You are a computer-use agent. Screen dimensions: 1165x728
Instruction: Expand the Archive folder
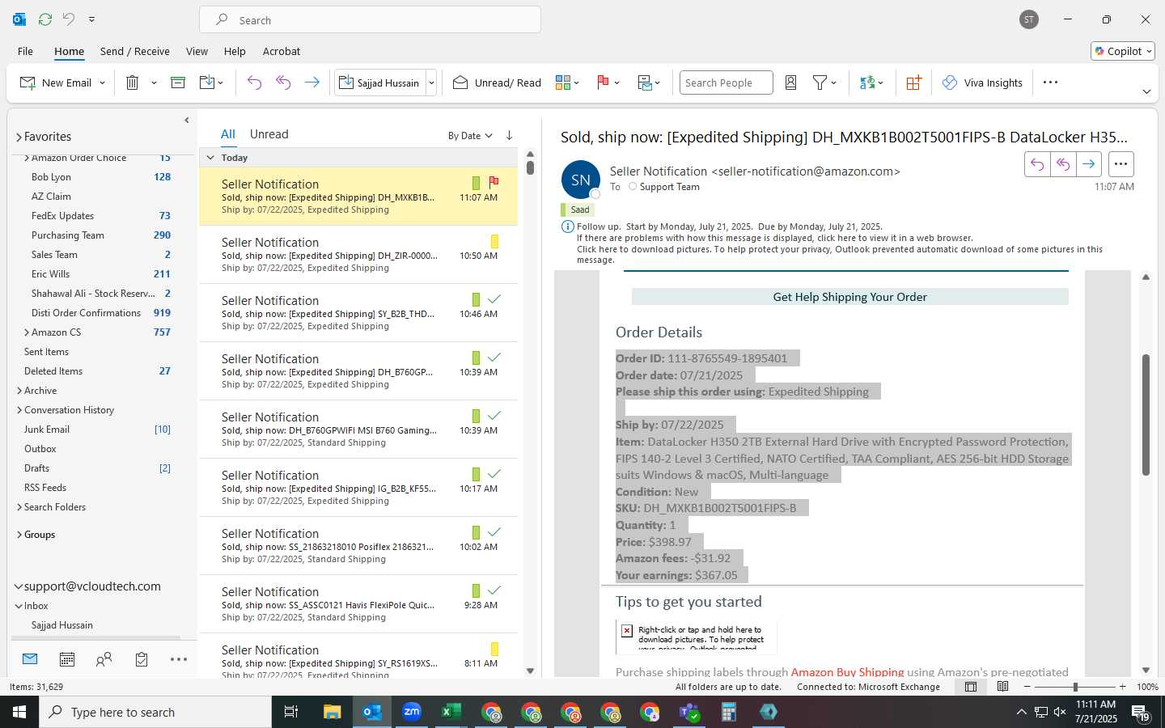[19, 391]
